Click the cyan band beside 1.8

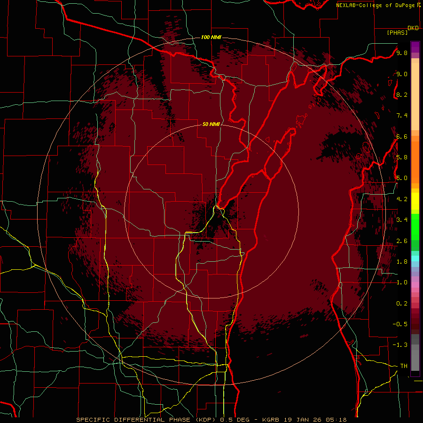pyautogui.click(x=415, y=258)
